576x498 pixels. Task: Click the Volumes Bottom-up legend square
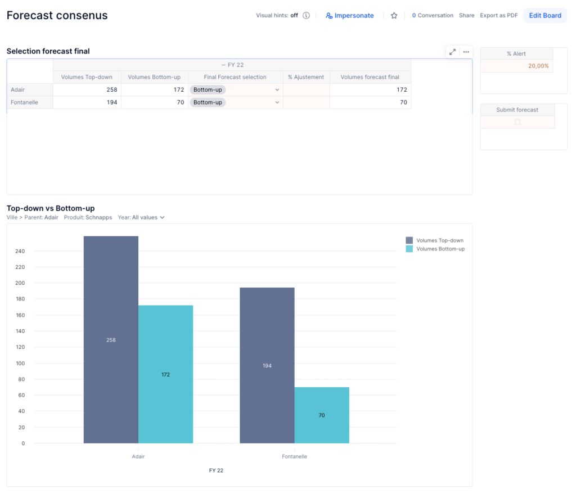click(x=409, y=249)
